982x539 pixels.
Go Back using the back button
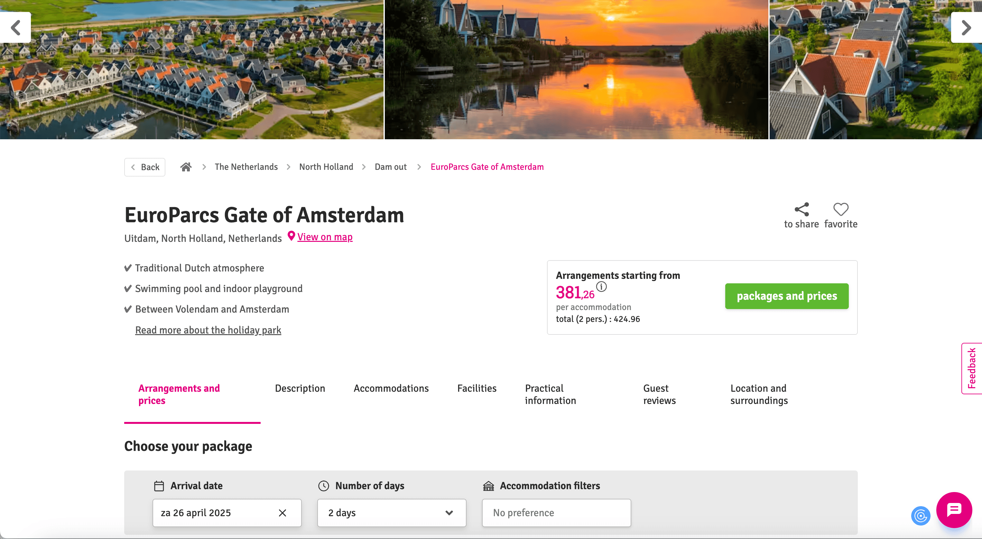[145, 167]
